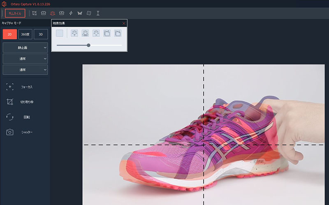
Task: Click the turntable disc icon in the toolbar
Action: point(43,13)
